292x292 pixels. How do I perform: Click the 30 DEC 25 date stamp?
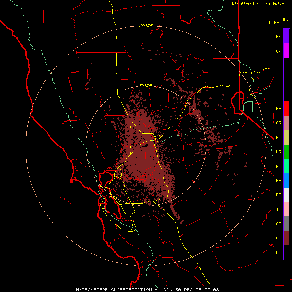tap(189, 290)
